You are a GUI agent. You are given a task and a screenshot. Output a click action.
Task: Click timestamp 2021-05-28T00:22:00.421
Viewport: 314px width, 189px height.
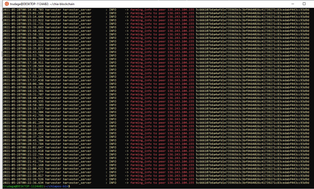click(23, 169)
